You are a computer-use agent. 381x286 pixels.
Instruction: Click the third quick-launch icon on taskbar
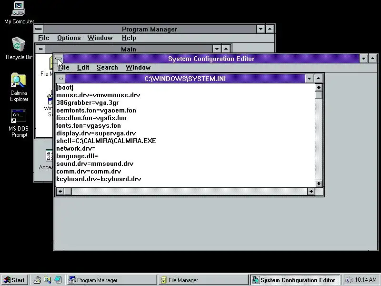coord(58,280)
